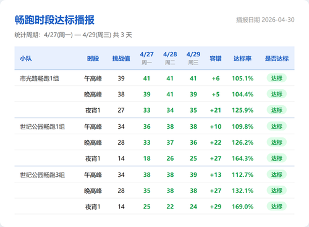Select team name 世纪公园畅跑1组
309x227 pixels.
tap(42, 127)
